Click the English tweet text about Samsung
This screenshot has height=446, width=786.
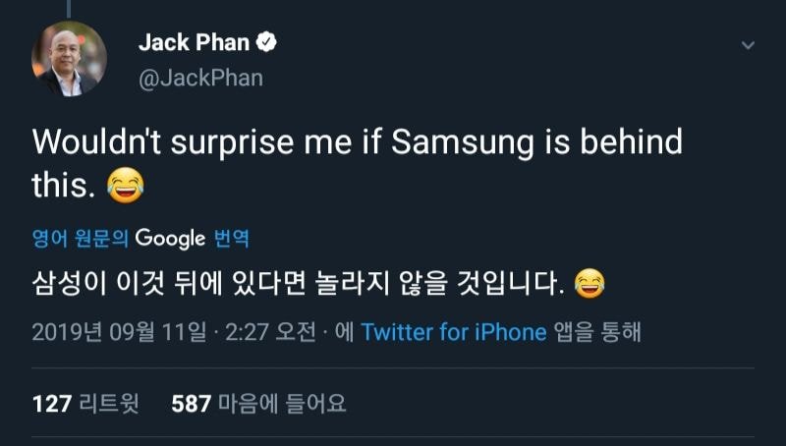(x=357, y=143)
